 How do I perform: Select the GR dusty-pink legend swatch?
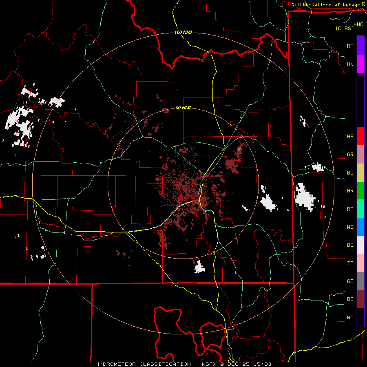pos(360,155)
